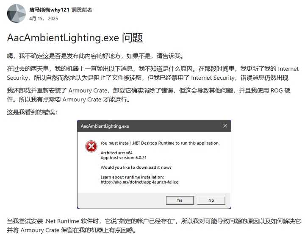Open the post title AacAmbientLighting.exe 问题
Viewport: 305px width, 237px height.
click(x=75, y=38)
